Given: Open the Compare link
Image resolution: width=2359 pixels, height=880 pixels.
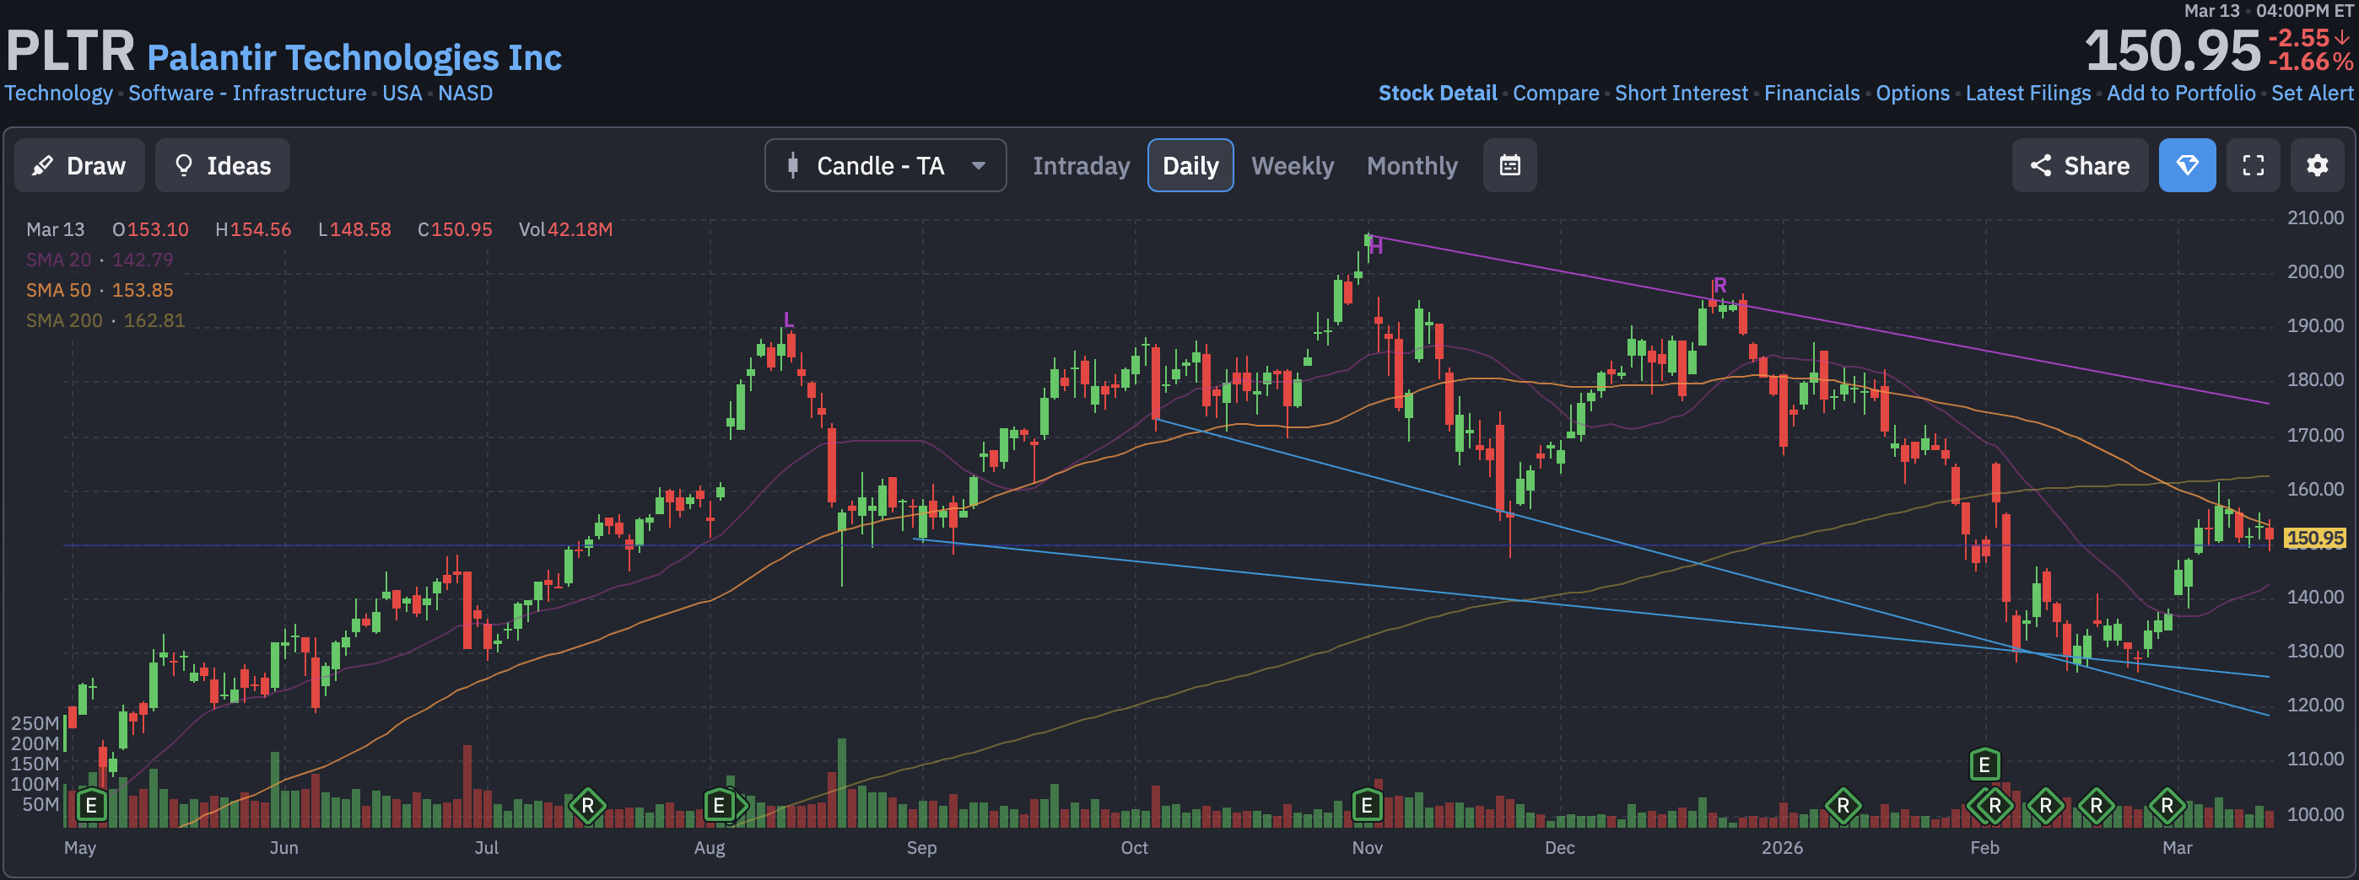Looking at the screenshot, I should (x=1556, y=94).
